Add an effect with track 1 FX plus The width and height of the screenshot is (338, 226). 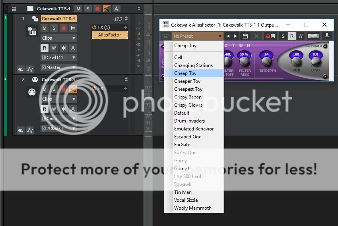[125, 27]
